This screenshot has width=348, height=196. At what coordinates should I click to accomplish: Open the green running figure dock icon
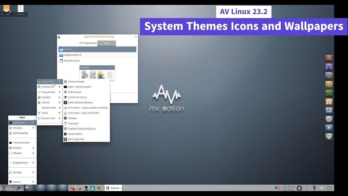pos(329,93)
